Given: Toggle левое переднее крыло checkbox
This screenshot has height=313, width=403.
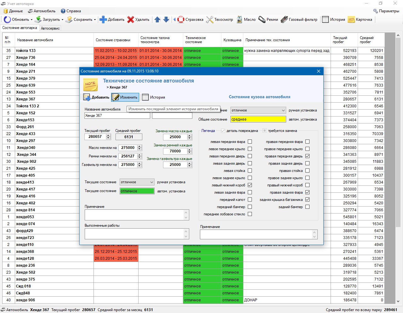Looking at the screenshot, I should tap(250, 149).
